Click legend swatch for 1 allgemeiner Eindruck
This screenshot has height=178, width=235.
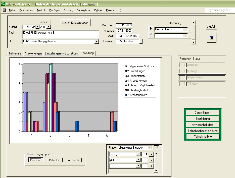click(126, 66)
